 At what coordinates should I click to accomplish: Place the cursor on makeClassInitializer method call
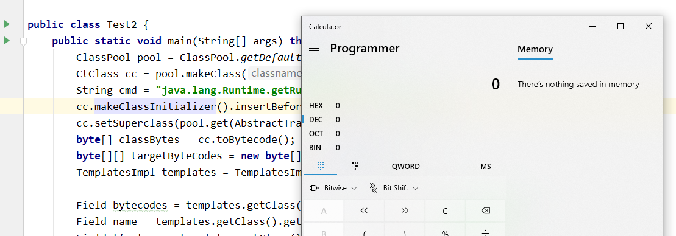point(155,106)
